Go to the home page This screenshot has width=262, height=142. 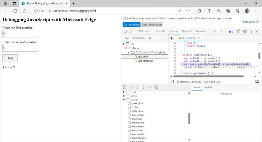25,11
